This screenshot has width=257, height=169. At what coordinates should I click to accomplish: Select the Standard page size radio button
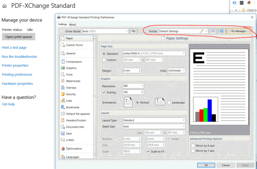[x=104, y=54]
